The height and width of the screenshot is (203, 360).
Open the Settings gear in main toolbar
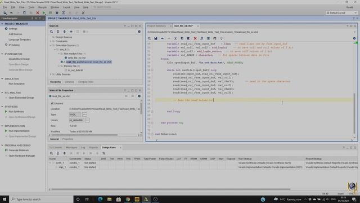coord(57,12)
